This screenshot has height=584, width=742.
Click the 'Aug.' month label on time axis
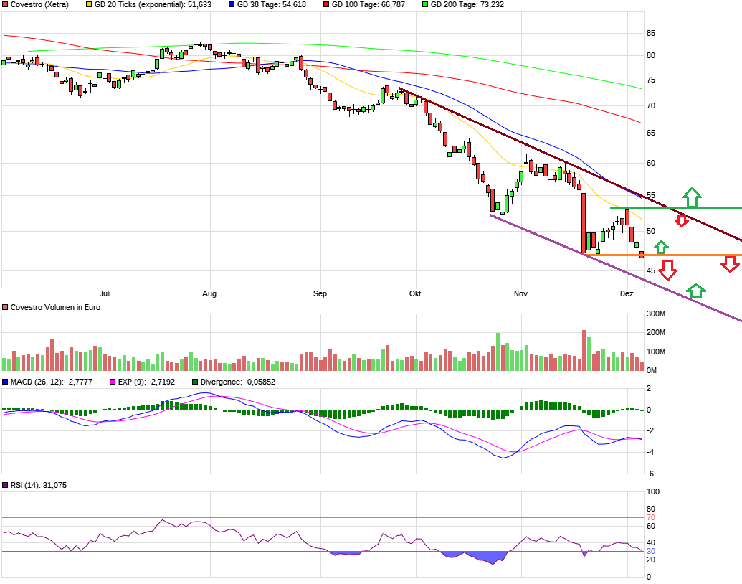tap(210, 293)
